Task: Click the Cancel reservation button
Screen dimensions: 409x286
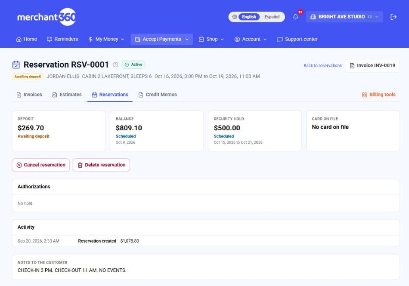Action: [x=41, y=165]
